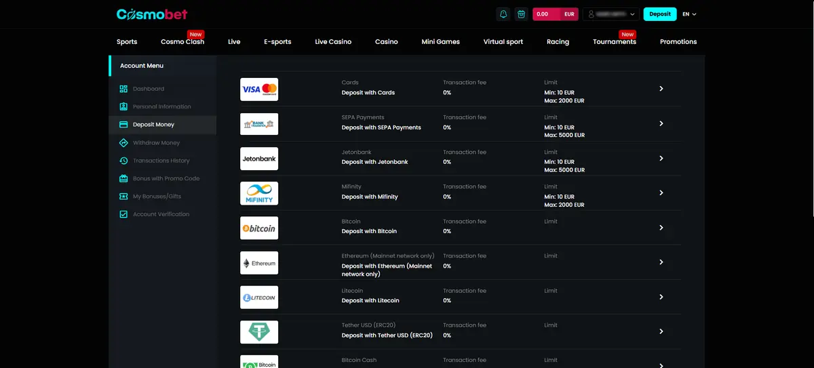Click the Transactions History clock icon
This screenshot has width=814, height=368.
(123, 161)
